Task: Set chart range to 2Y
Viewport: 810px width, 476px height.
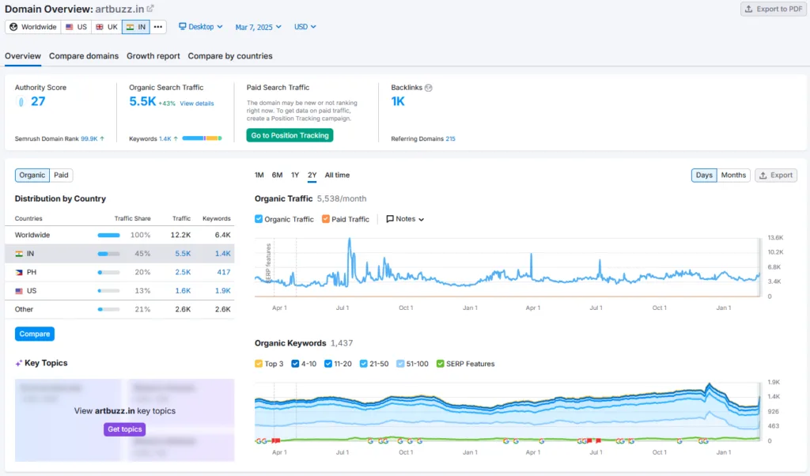Action: tap(312, 175)
